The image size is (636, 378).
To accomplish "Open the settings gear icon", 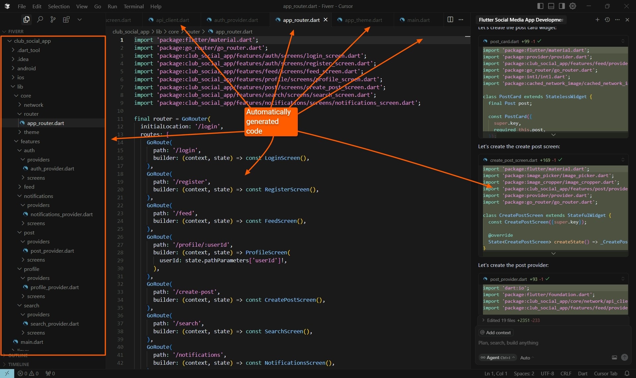I will [x=573, y=6].
